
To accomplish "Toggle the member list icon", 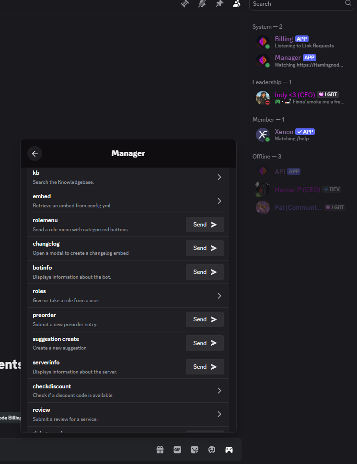I will (x=237, y=3).
